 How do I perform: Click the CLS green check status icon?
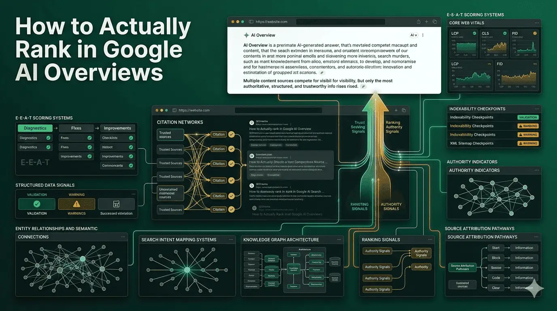coord(505,34)
